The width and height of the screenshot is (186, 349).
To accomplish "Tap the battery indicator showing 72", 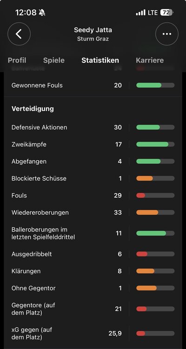I will pyautogui.click(x=166, y=13).
